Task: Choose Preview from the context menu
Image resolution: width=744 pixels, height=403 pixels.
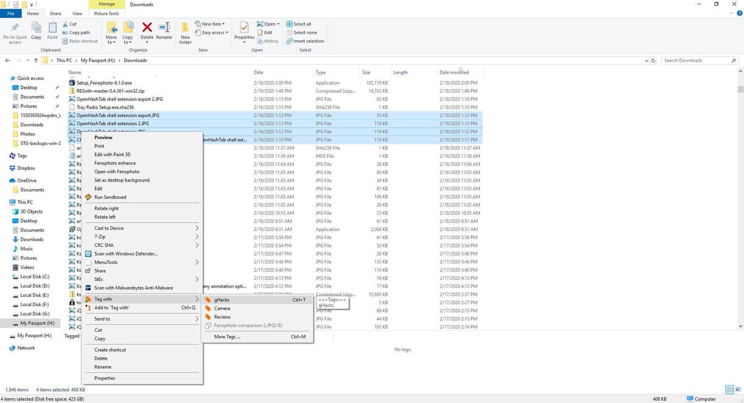Action: (x=104, y=138)
